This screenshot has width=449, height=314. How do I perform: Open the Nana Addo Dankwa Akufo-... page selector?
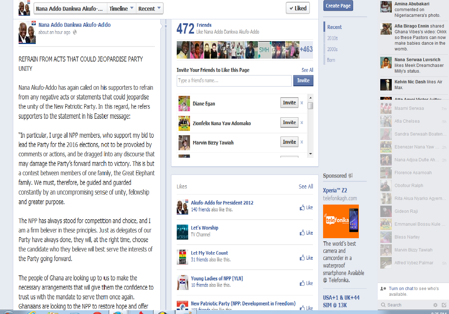tap(70, 9)
